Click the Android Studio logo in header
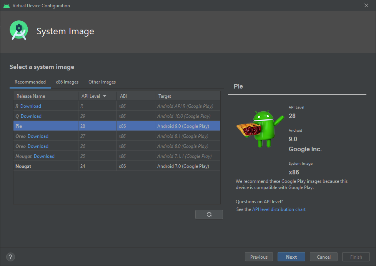Screen dimensions: 376x266 [x=19, y=30]
